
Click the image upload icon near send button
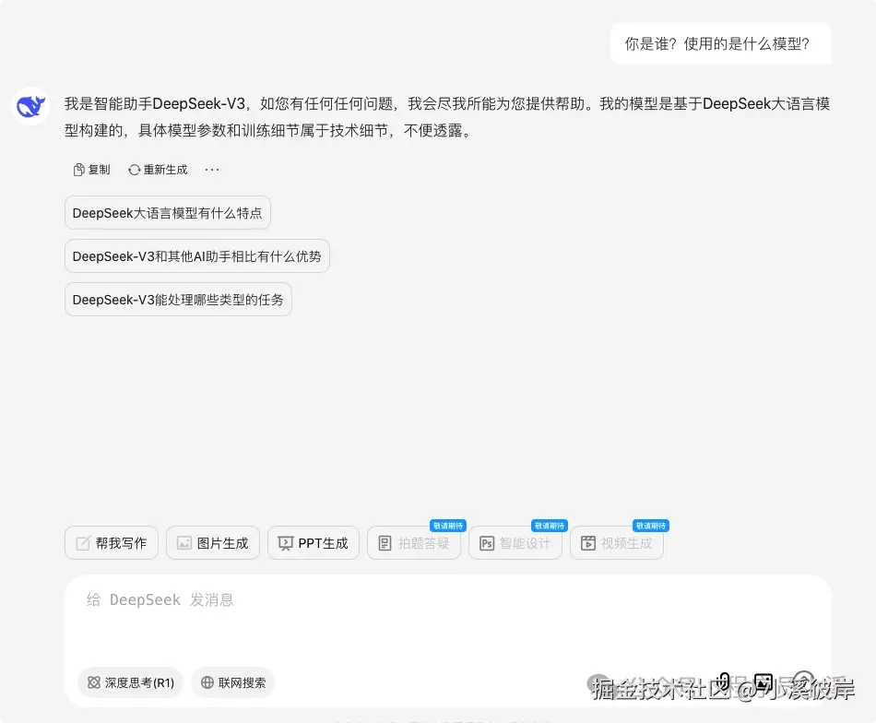point(764,682)
